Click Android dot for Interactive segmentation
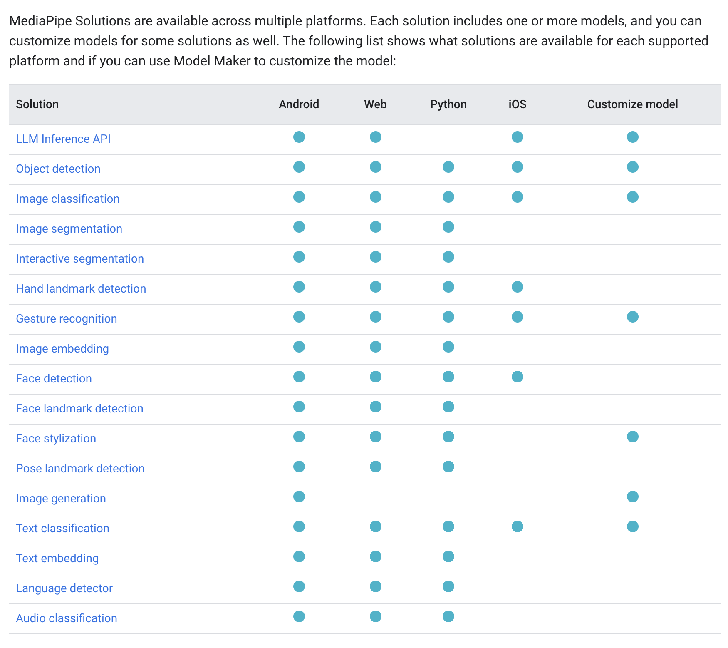 [299, 257]
